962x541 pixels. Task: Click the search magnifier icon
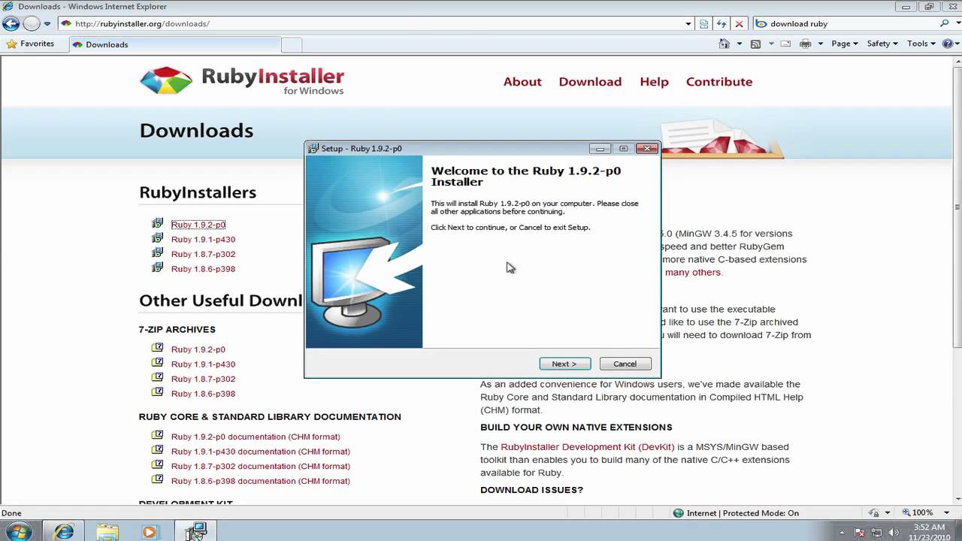945,23
